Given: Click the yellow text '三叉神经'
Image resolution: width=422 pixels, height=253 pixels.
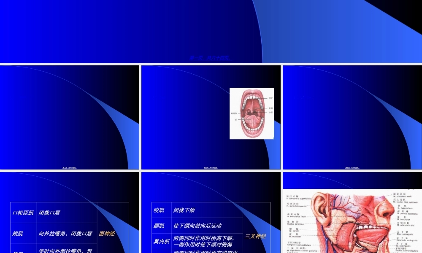Looking at the screenshot, I should [x=255, y=236].
